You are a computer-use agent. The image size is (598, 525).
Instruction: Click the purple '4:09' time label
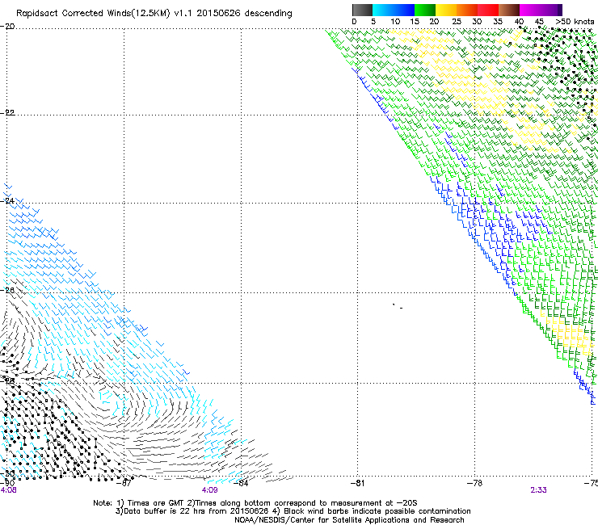(210, 490)
